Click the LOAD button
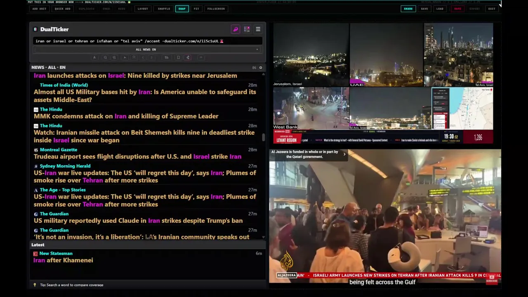528x297 pixels. click(x=440, y=9)
